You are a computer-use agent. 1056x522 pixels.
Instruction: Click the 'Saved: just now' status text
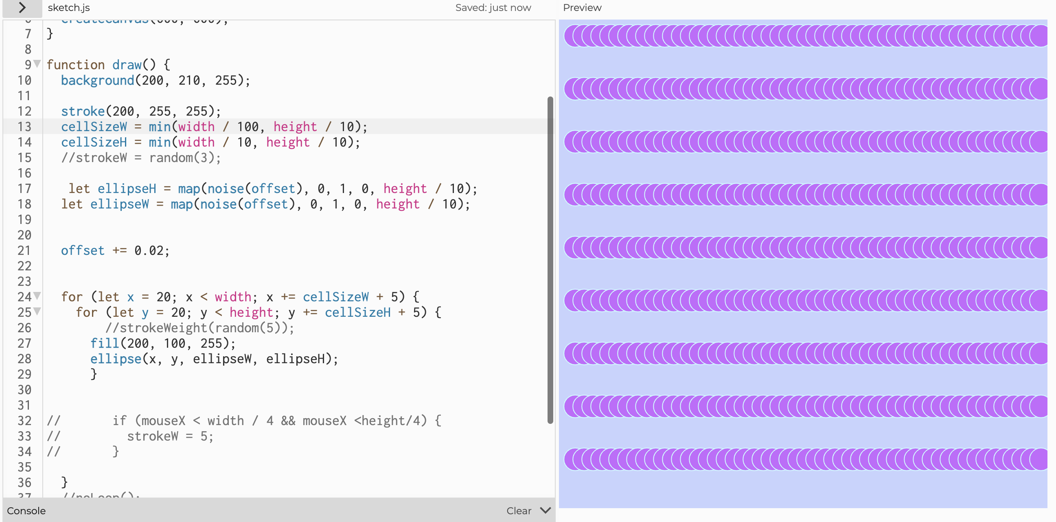pos(493,7)
